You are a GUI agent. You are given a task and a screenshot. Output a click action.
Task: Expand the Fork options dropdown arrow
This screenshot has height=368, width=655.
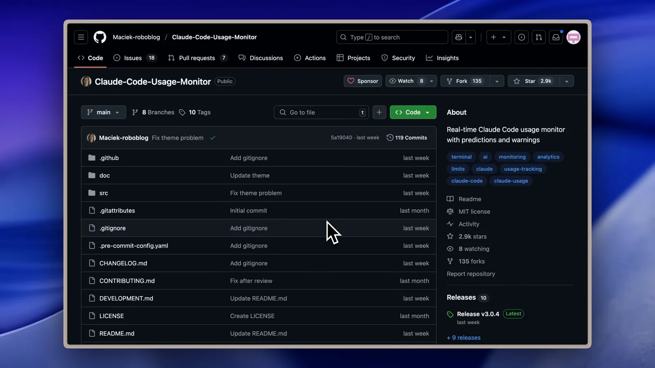tap(497, 81)
